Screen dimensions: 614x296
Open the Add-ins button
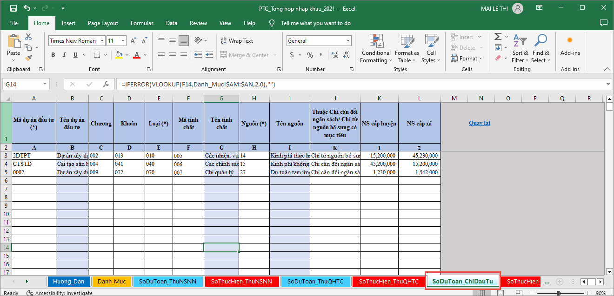click(x=570, y=46)
